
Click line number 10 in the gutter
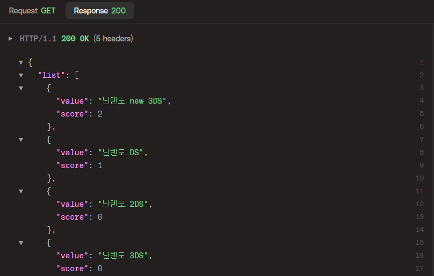click(x=419, y=178)
